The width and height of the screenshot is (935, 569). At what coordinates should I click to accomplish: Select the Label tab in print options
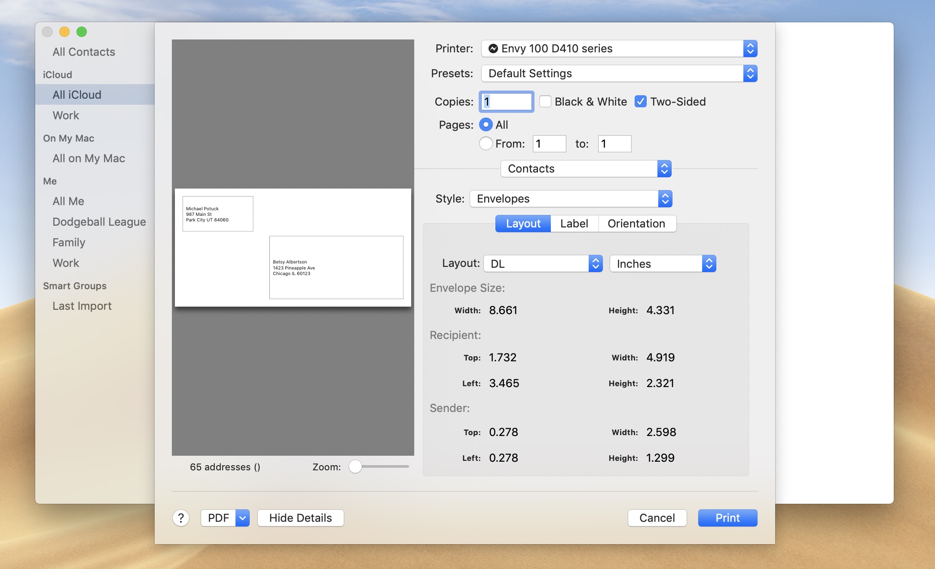coord(572,223)
